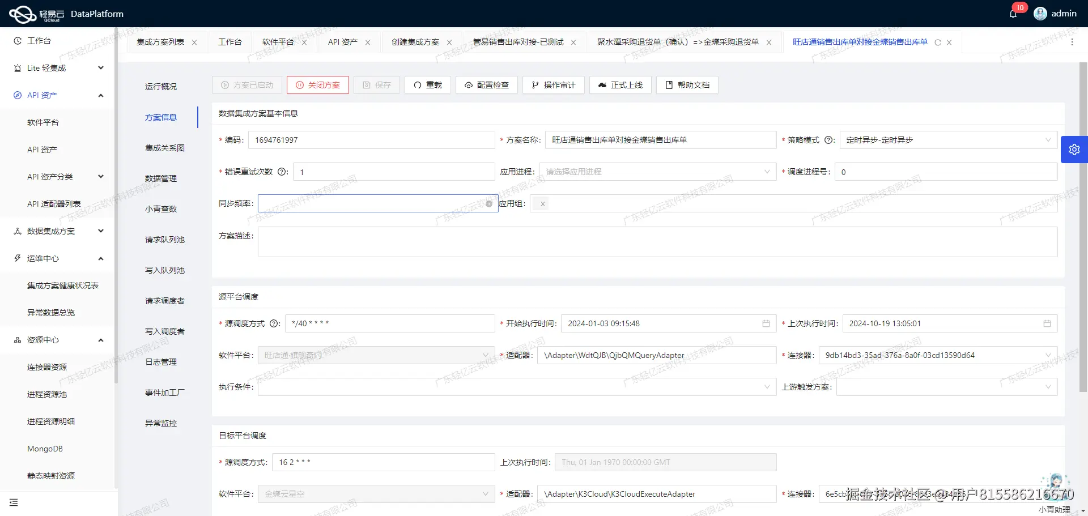Click the 调度进程号 input field
1088x516 pixels.
pyautogui.click(x=946, y=172)
